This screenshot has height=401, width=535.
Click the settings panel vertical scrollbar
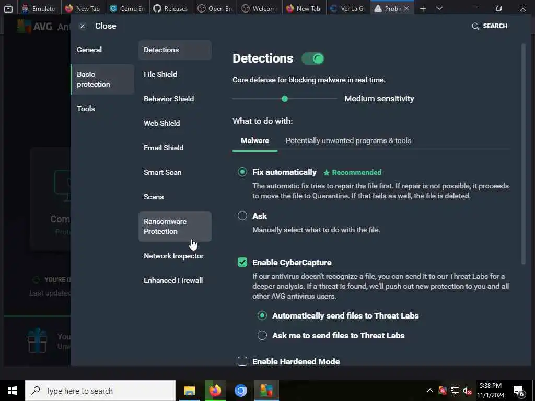pyautogui.click(x=524, y=154)
